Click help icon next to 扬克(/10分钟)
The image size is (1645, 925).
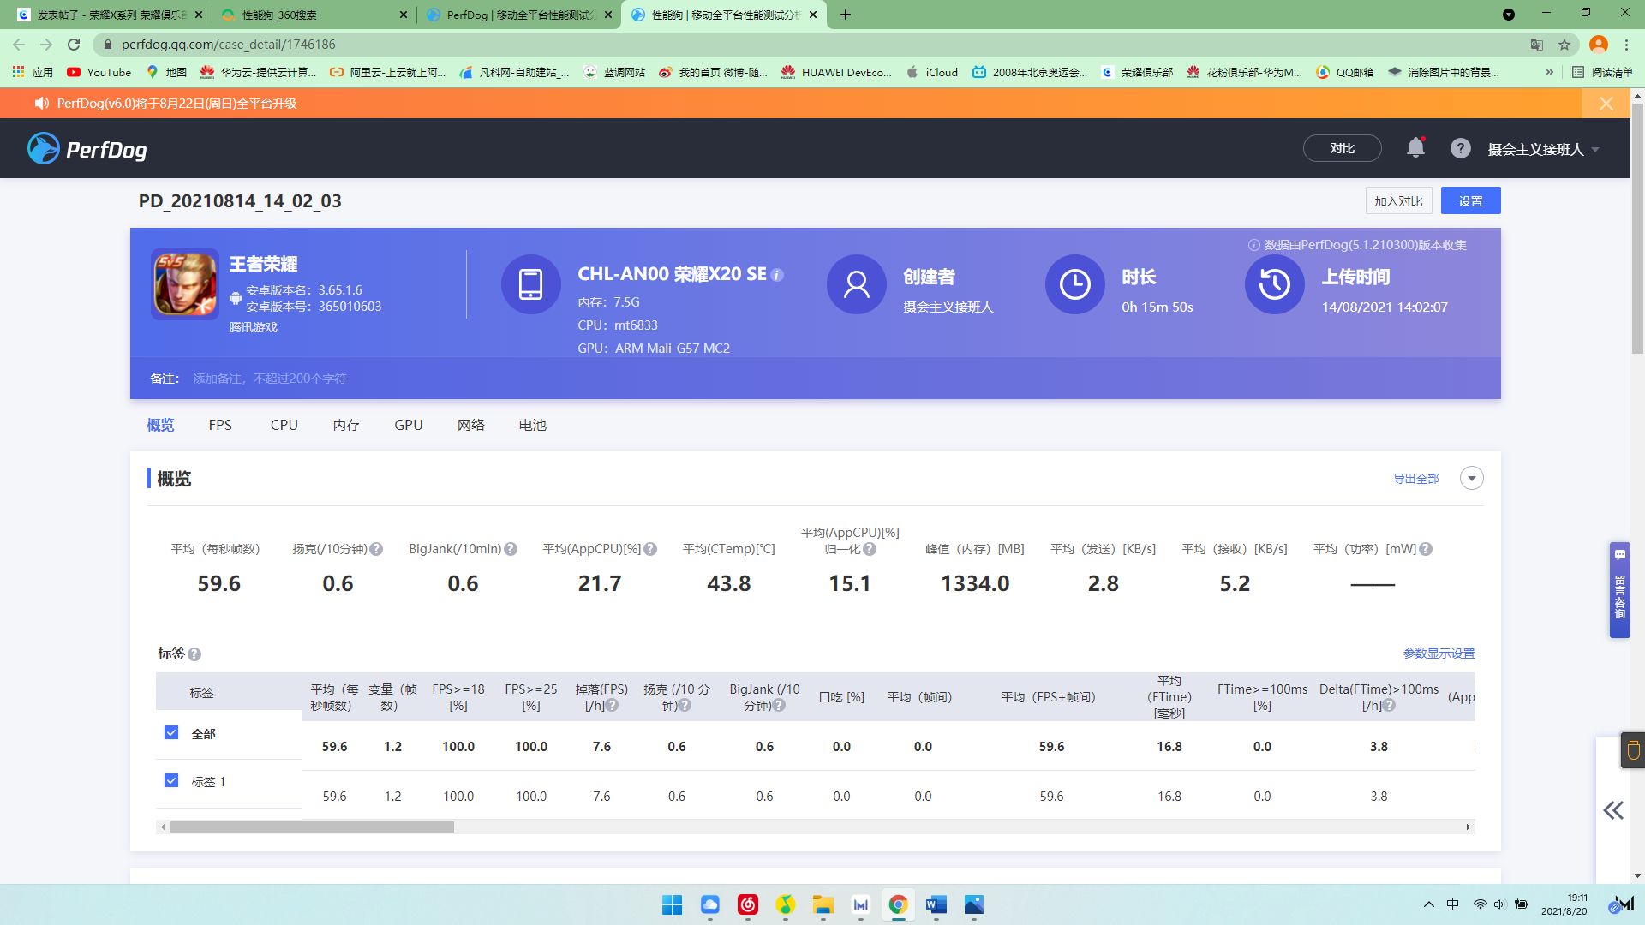coord(376,549)
